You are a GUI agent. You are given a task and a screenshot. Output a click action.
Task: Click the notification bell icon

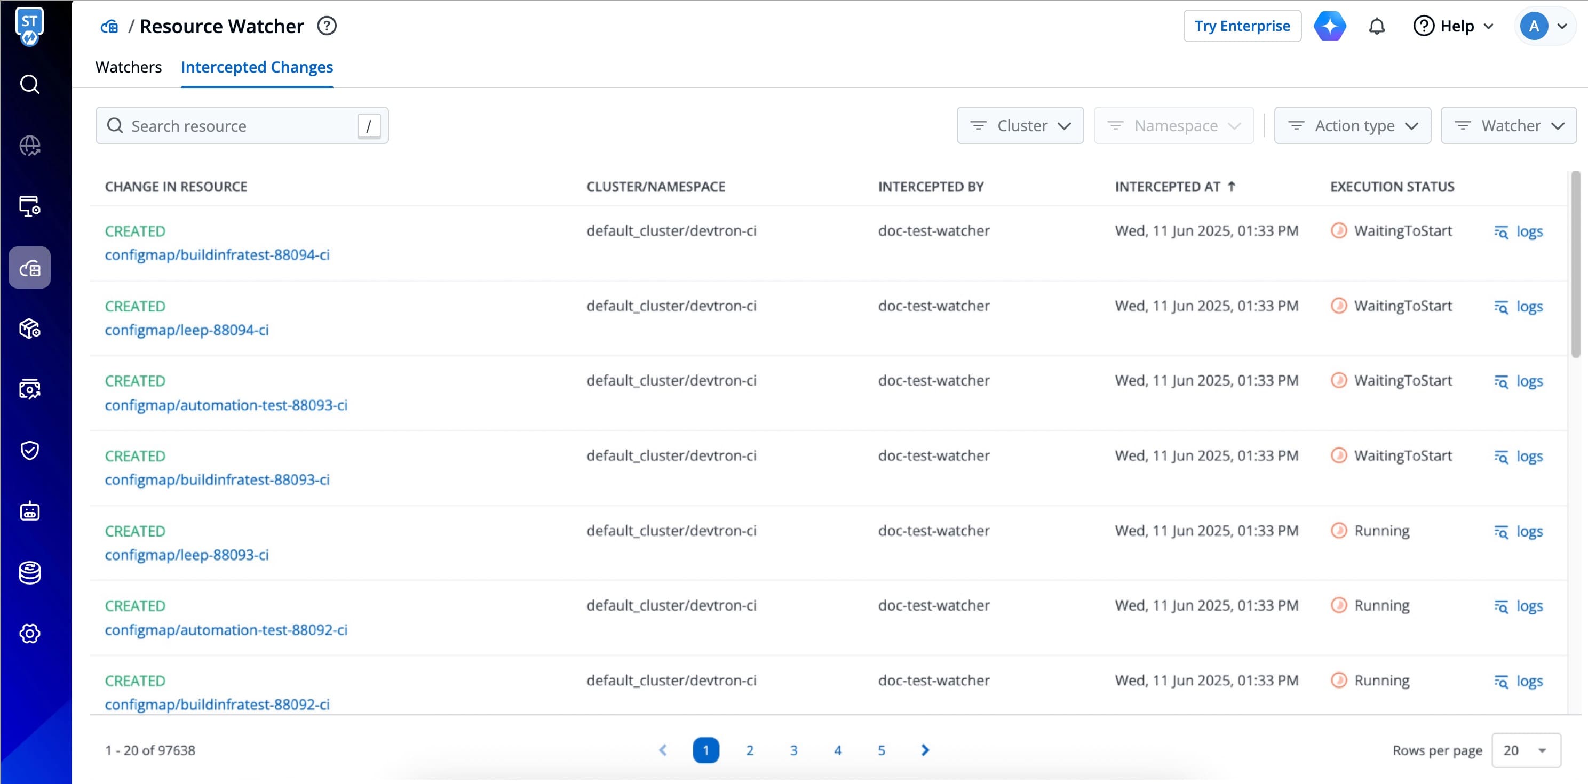pyautogui.click(x=1377, y=27)
